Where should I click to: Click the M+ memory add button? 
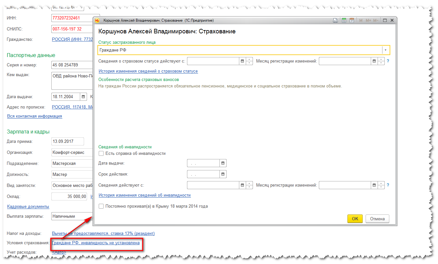368,20
